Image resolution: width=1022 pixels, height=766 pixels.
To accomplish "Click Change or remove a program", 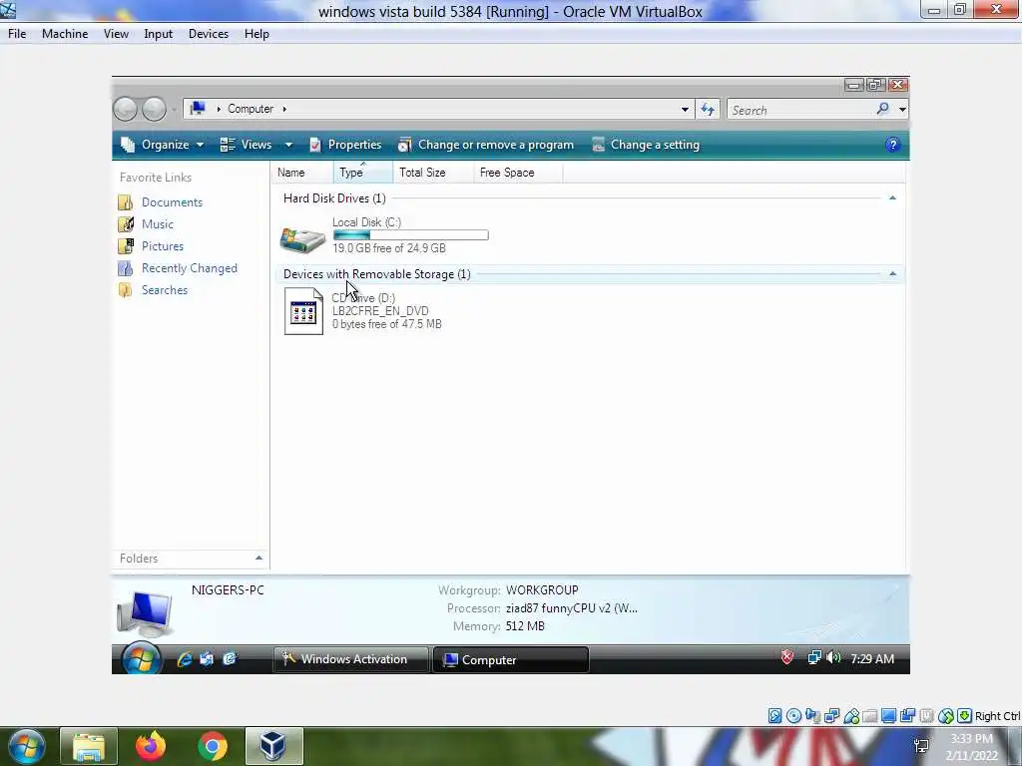I will click(x=486, y=145).
